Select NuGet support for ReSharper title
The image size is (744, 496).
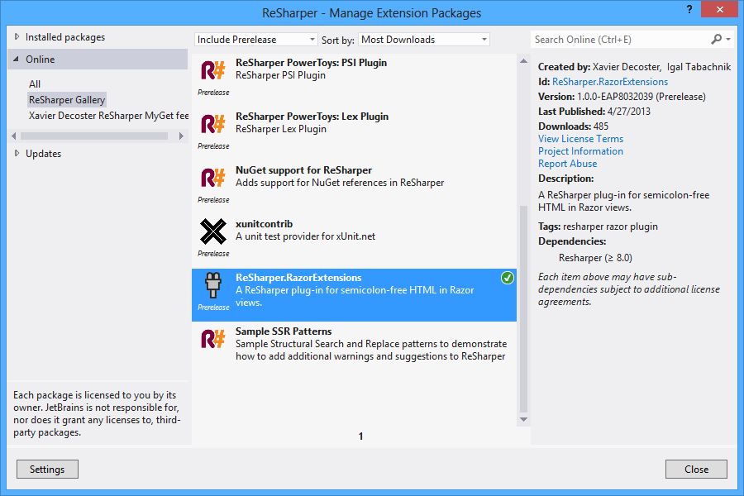point(303,170)
